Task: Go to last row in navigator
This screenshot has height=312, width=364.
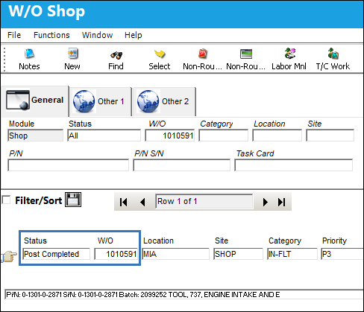Action: 281,202
